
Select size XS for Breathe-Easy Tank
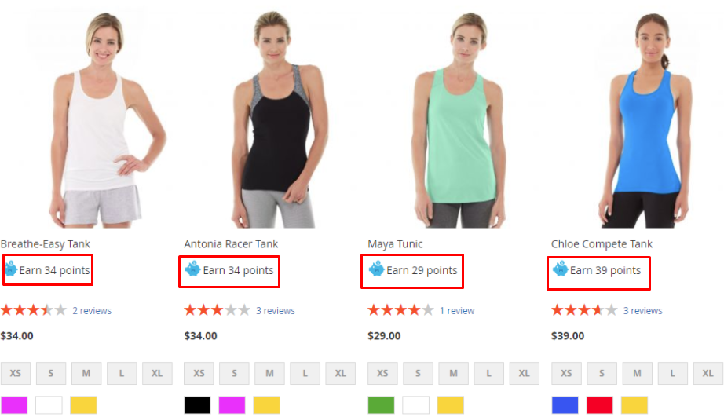(x=16, y=373)
